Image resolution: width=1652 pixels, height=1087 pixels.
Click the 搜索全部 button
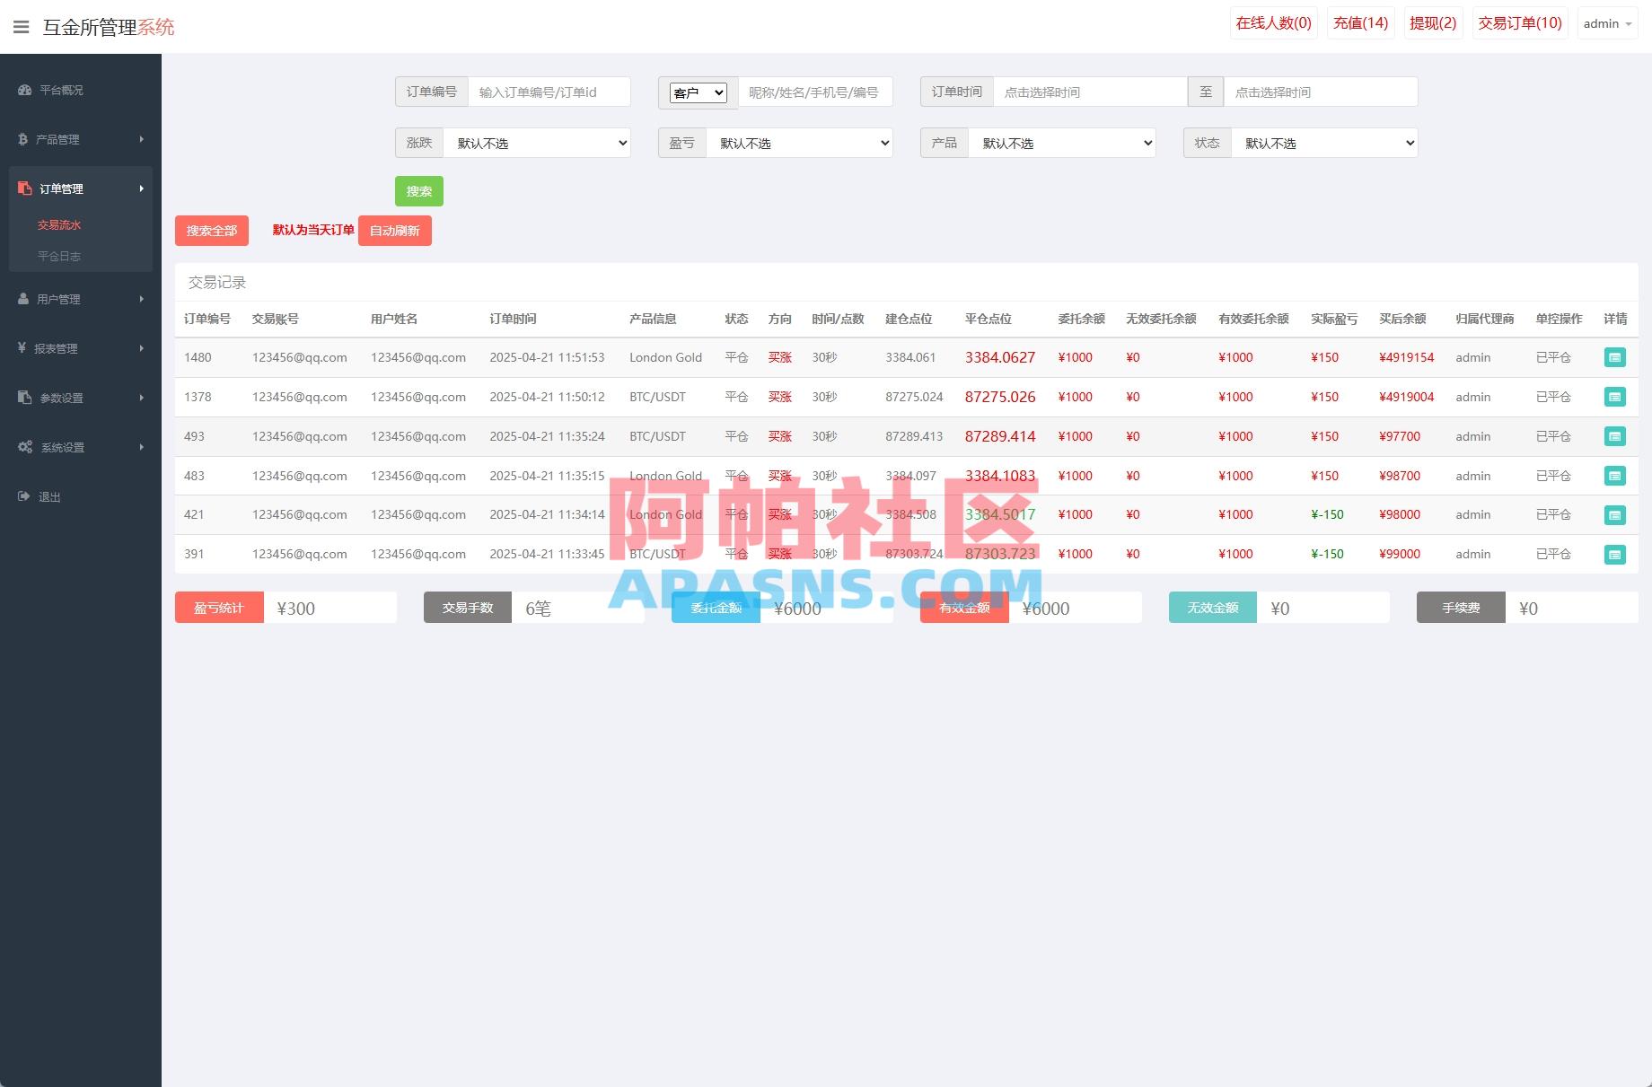click(x=211, y=230)
